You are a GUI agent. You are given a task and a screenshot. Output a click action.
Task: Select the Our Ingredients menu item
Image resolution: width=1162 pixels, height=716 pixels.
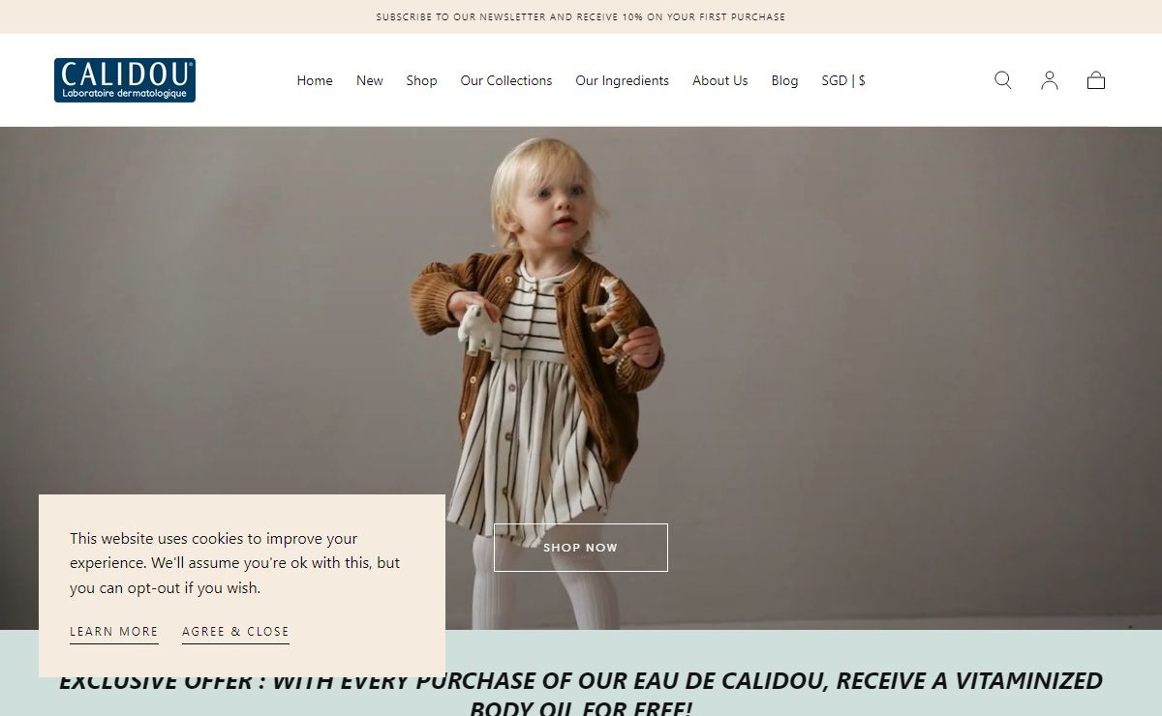pos(623,80)
